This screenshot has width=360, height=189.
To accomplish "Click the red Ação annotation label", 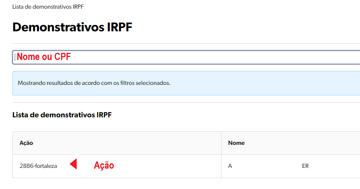I will [x=104, y=166].
